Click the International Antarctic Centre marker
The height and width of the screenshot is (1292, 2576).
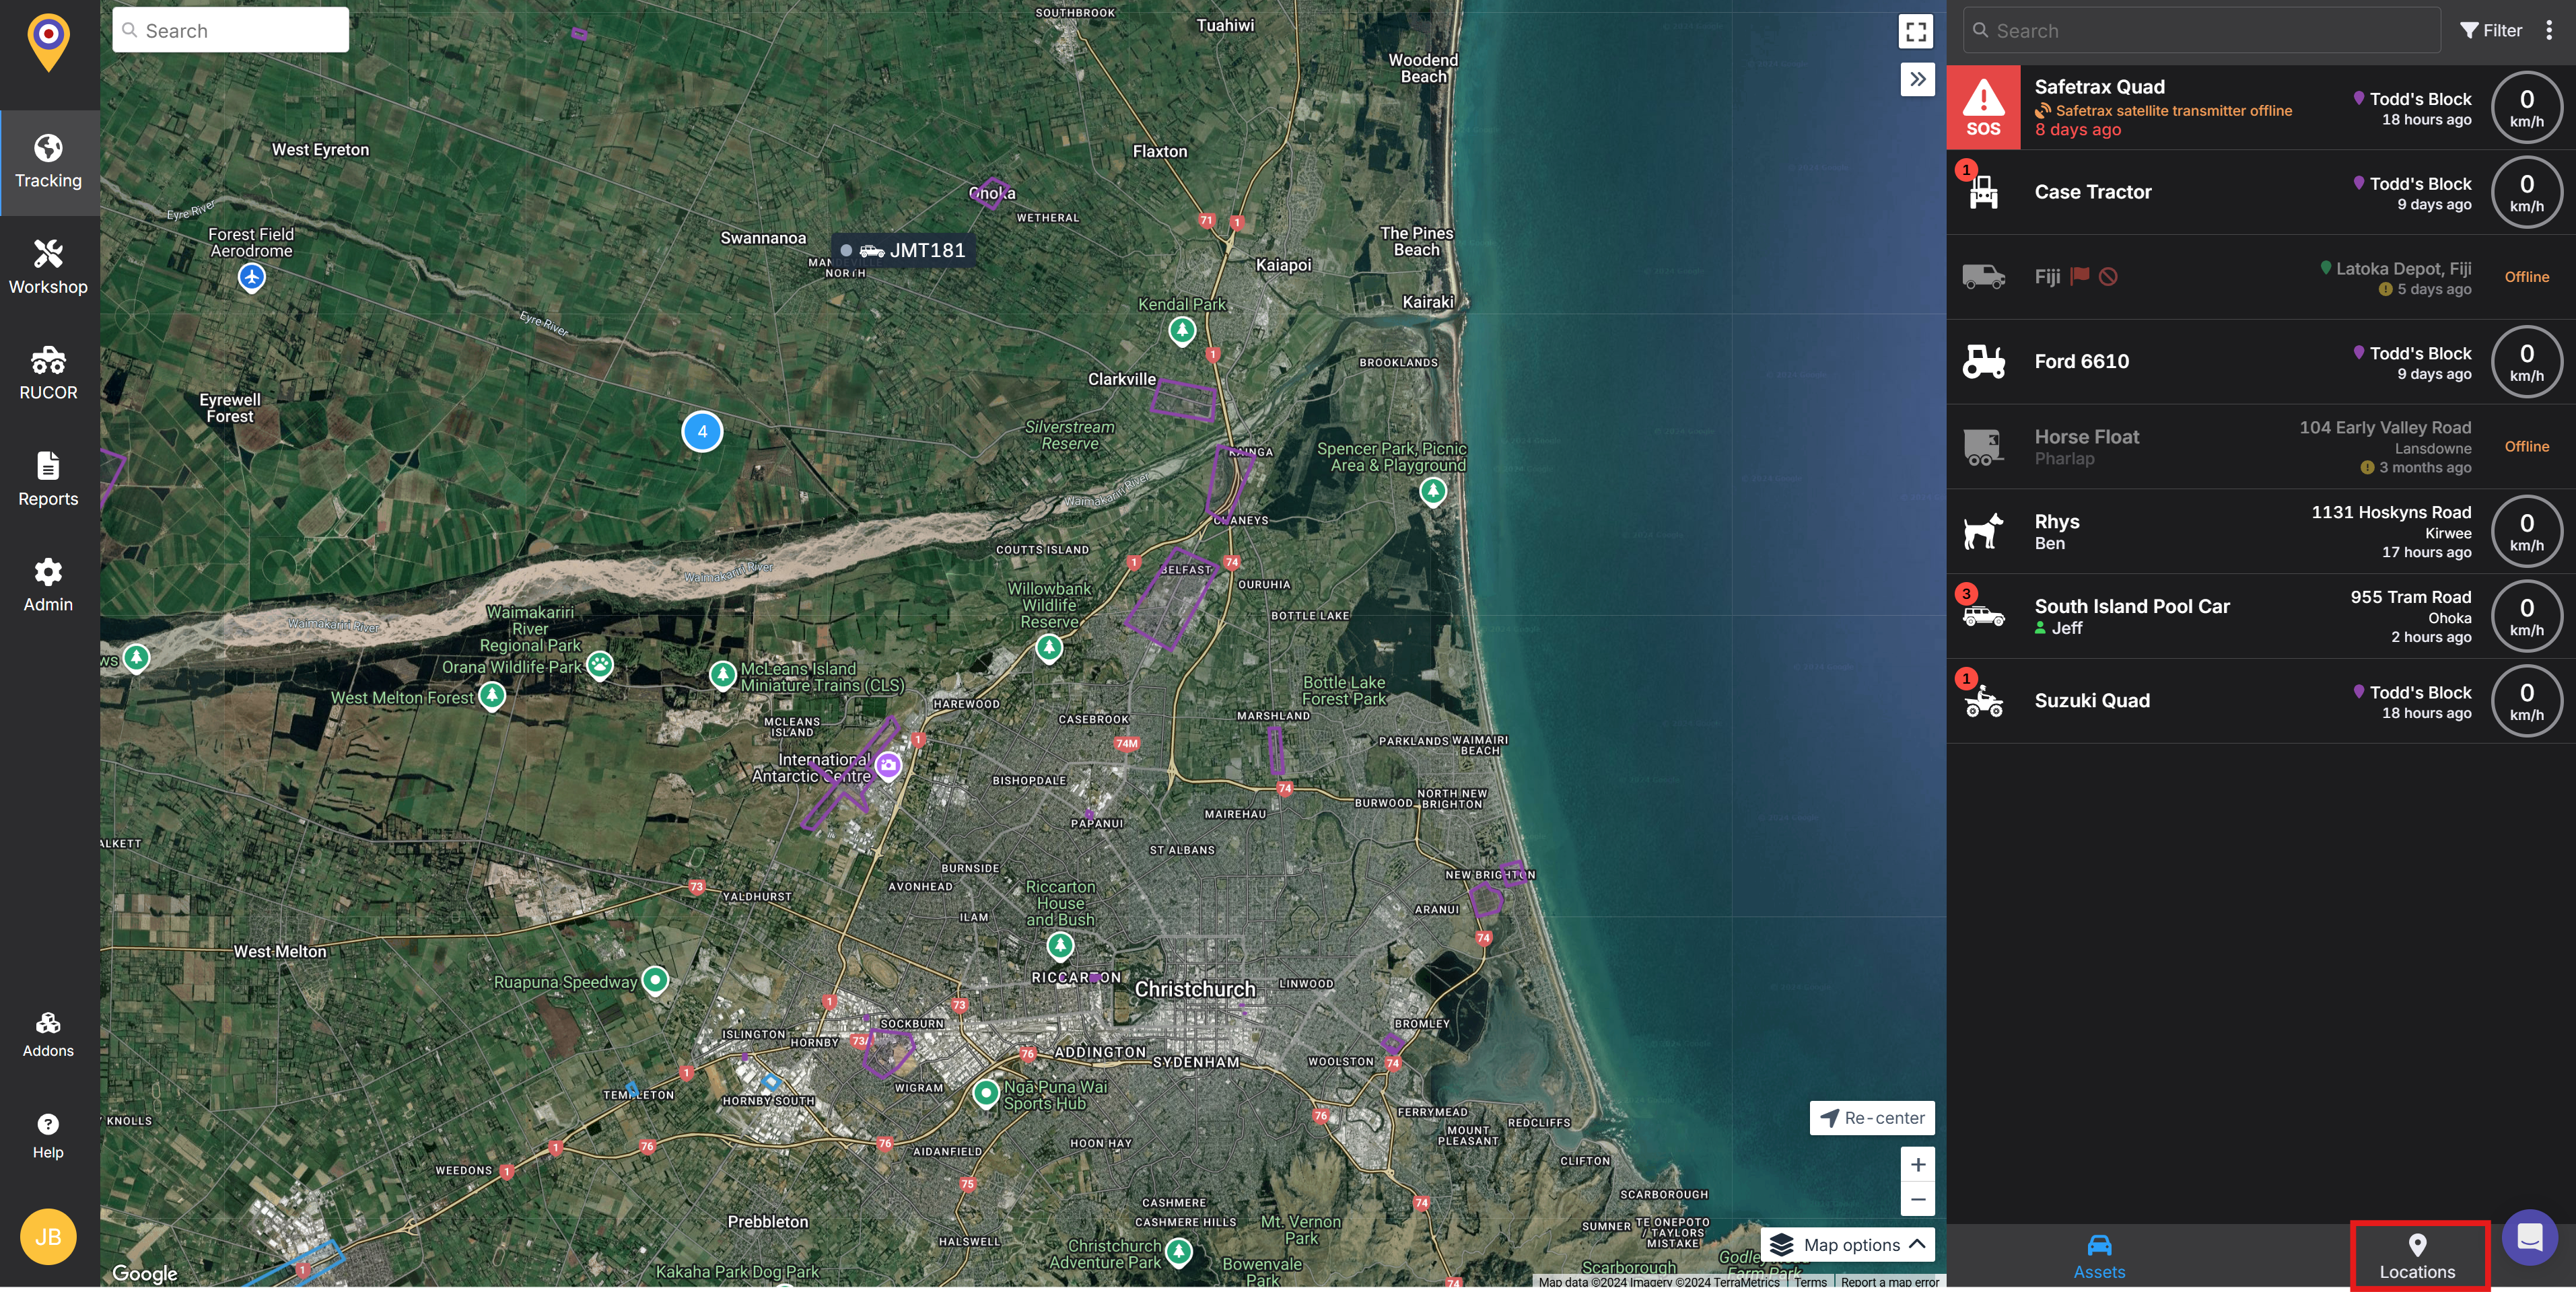pyautogui.click(x=888, y=766)
